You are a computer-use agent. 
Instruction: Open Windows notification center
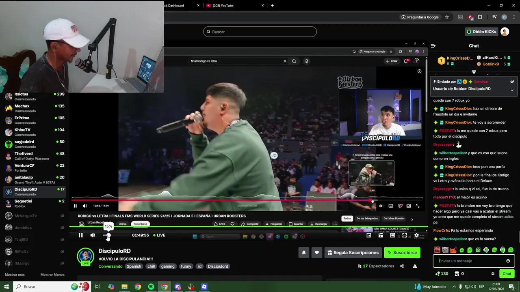click(511, 287)
